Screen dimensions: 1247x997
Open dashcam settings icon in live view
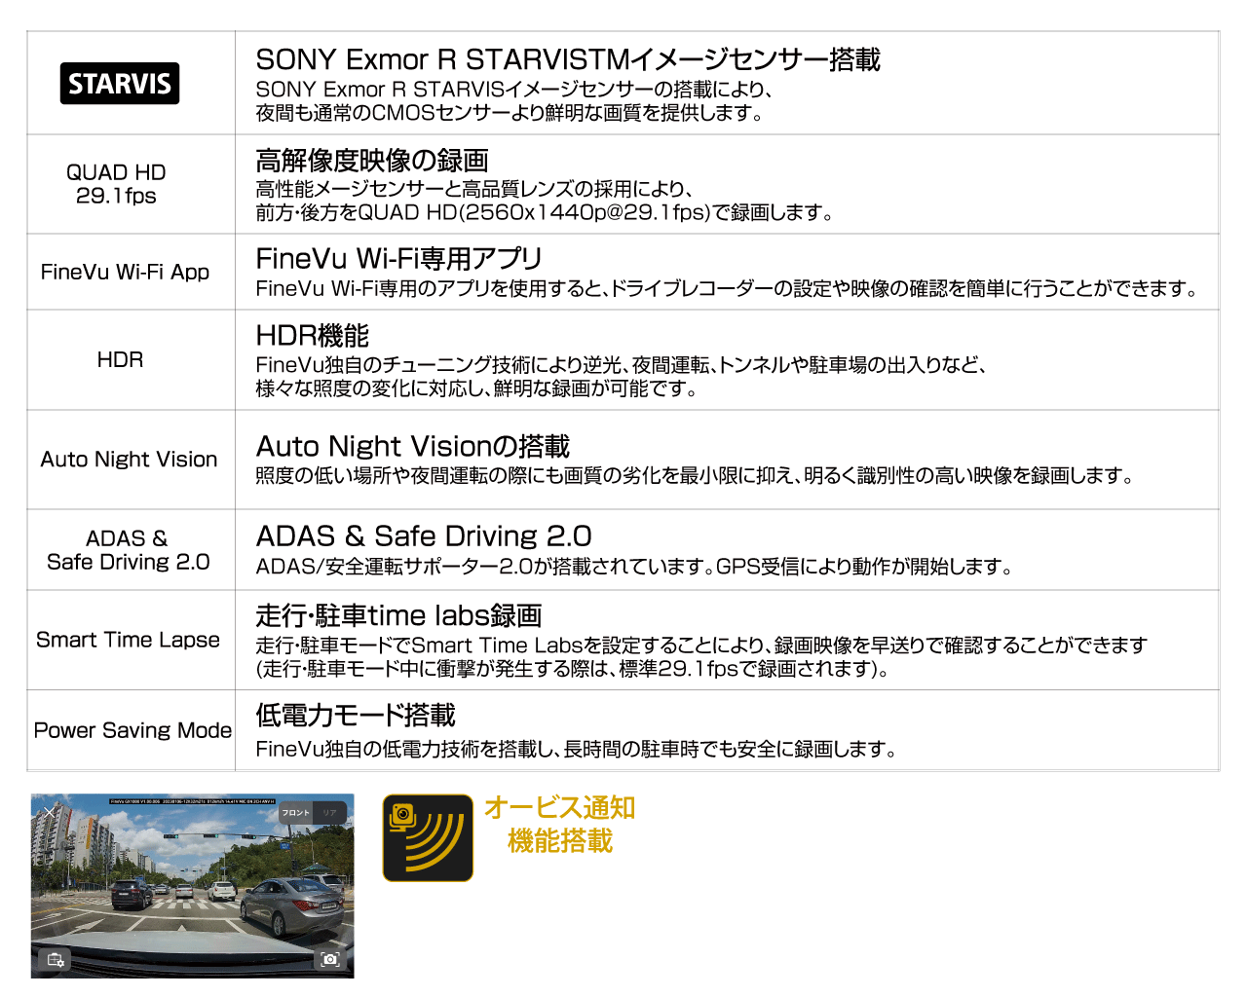[55, 959]
